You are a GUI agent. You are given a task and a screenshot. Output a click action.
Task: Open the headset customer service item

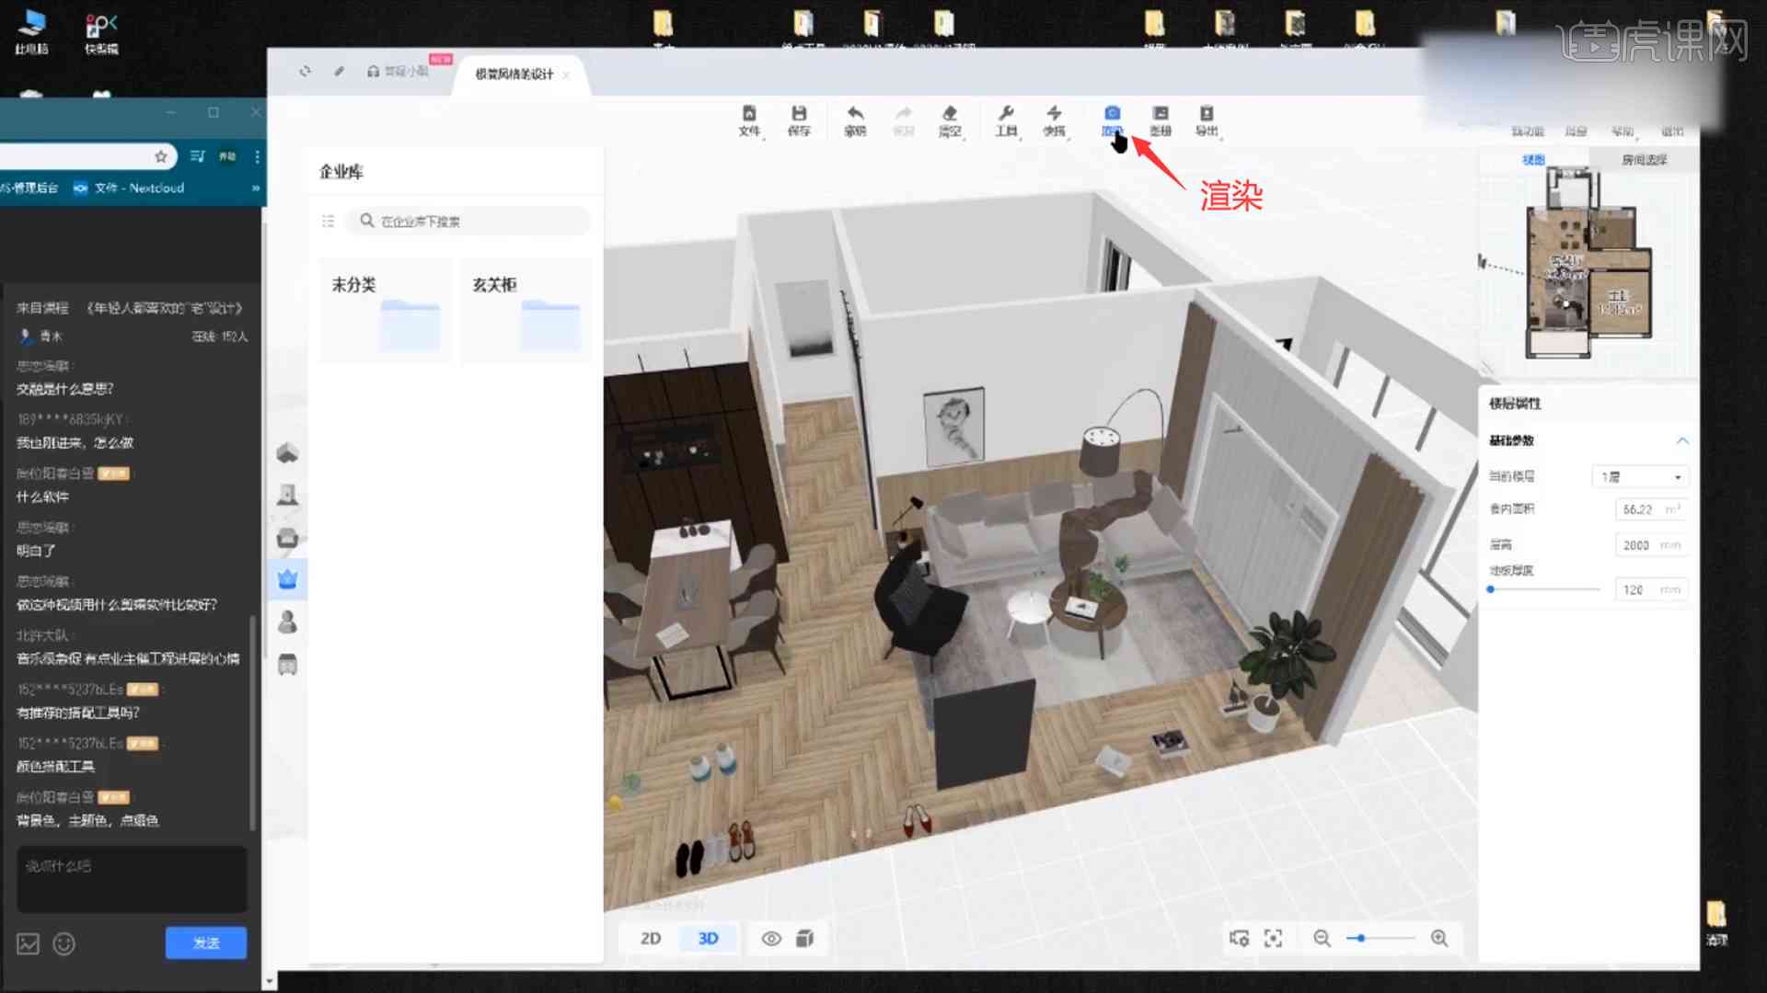398,71
